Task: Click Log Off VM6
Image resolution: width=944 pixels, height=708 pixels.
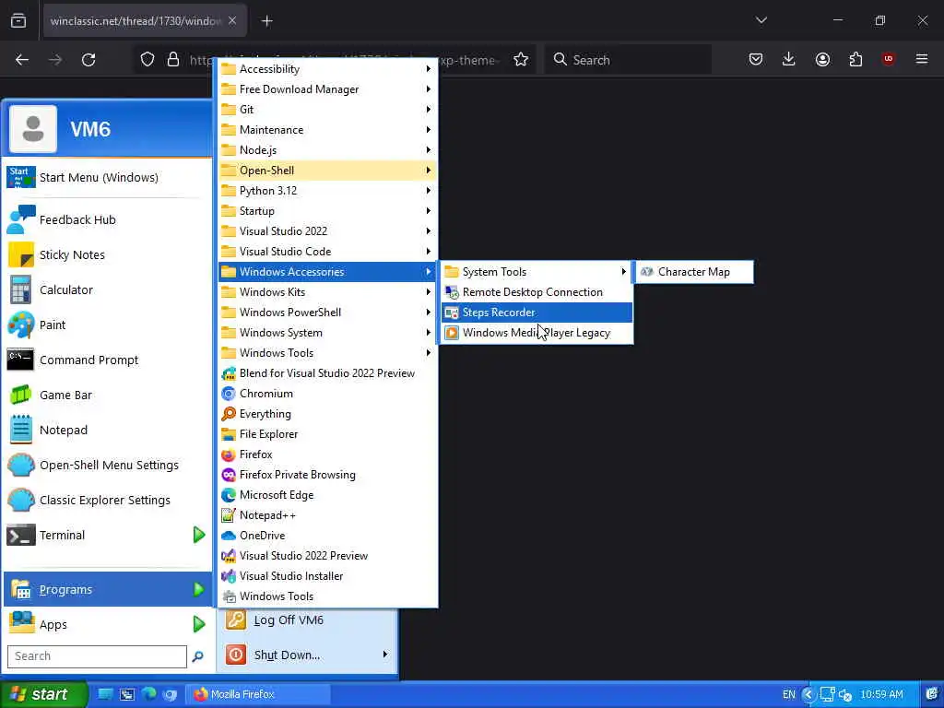Action: coord(307,620)
